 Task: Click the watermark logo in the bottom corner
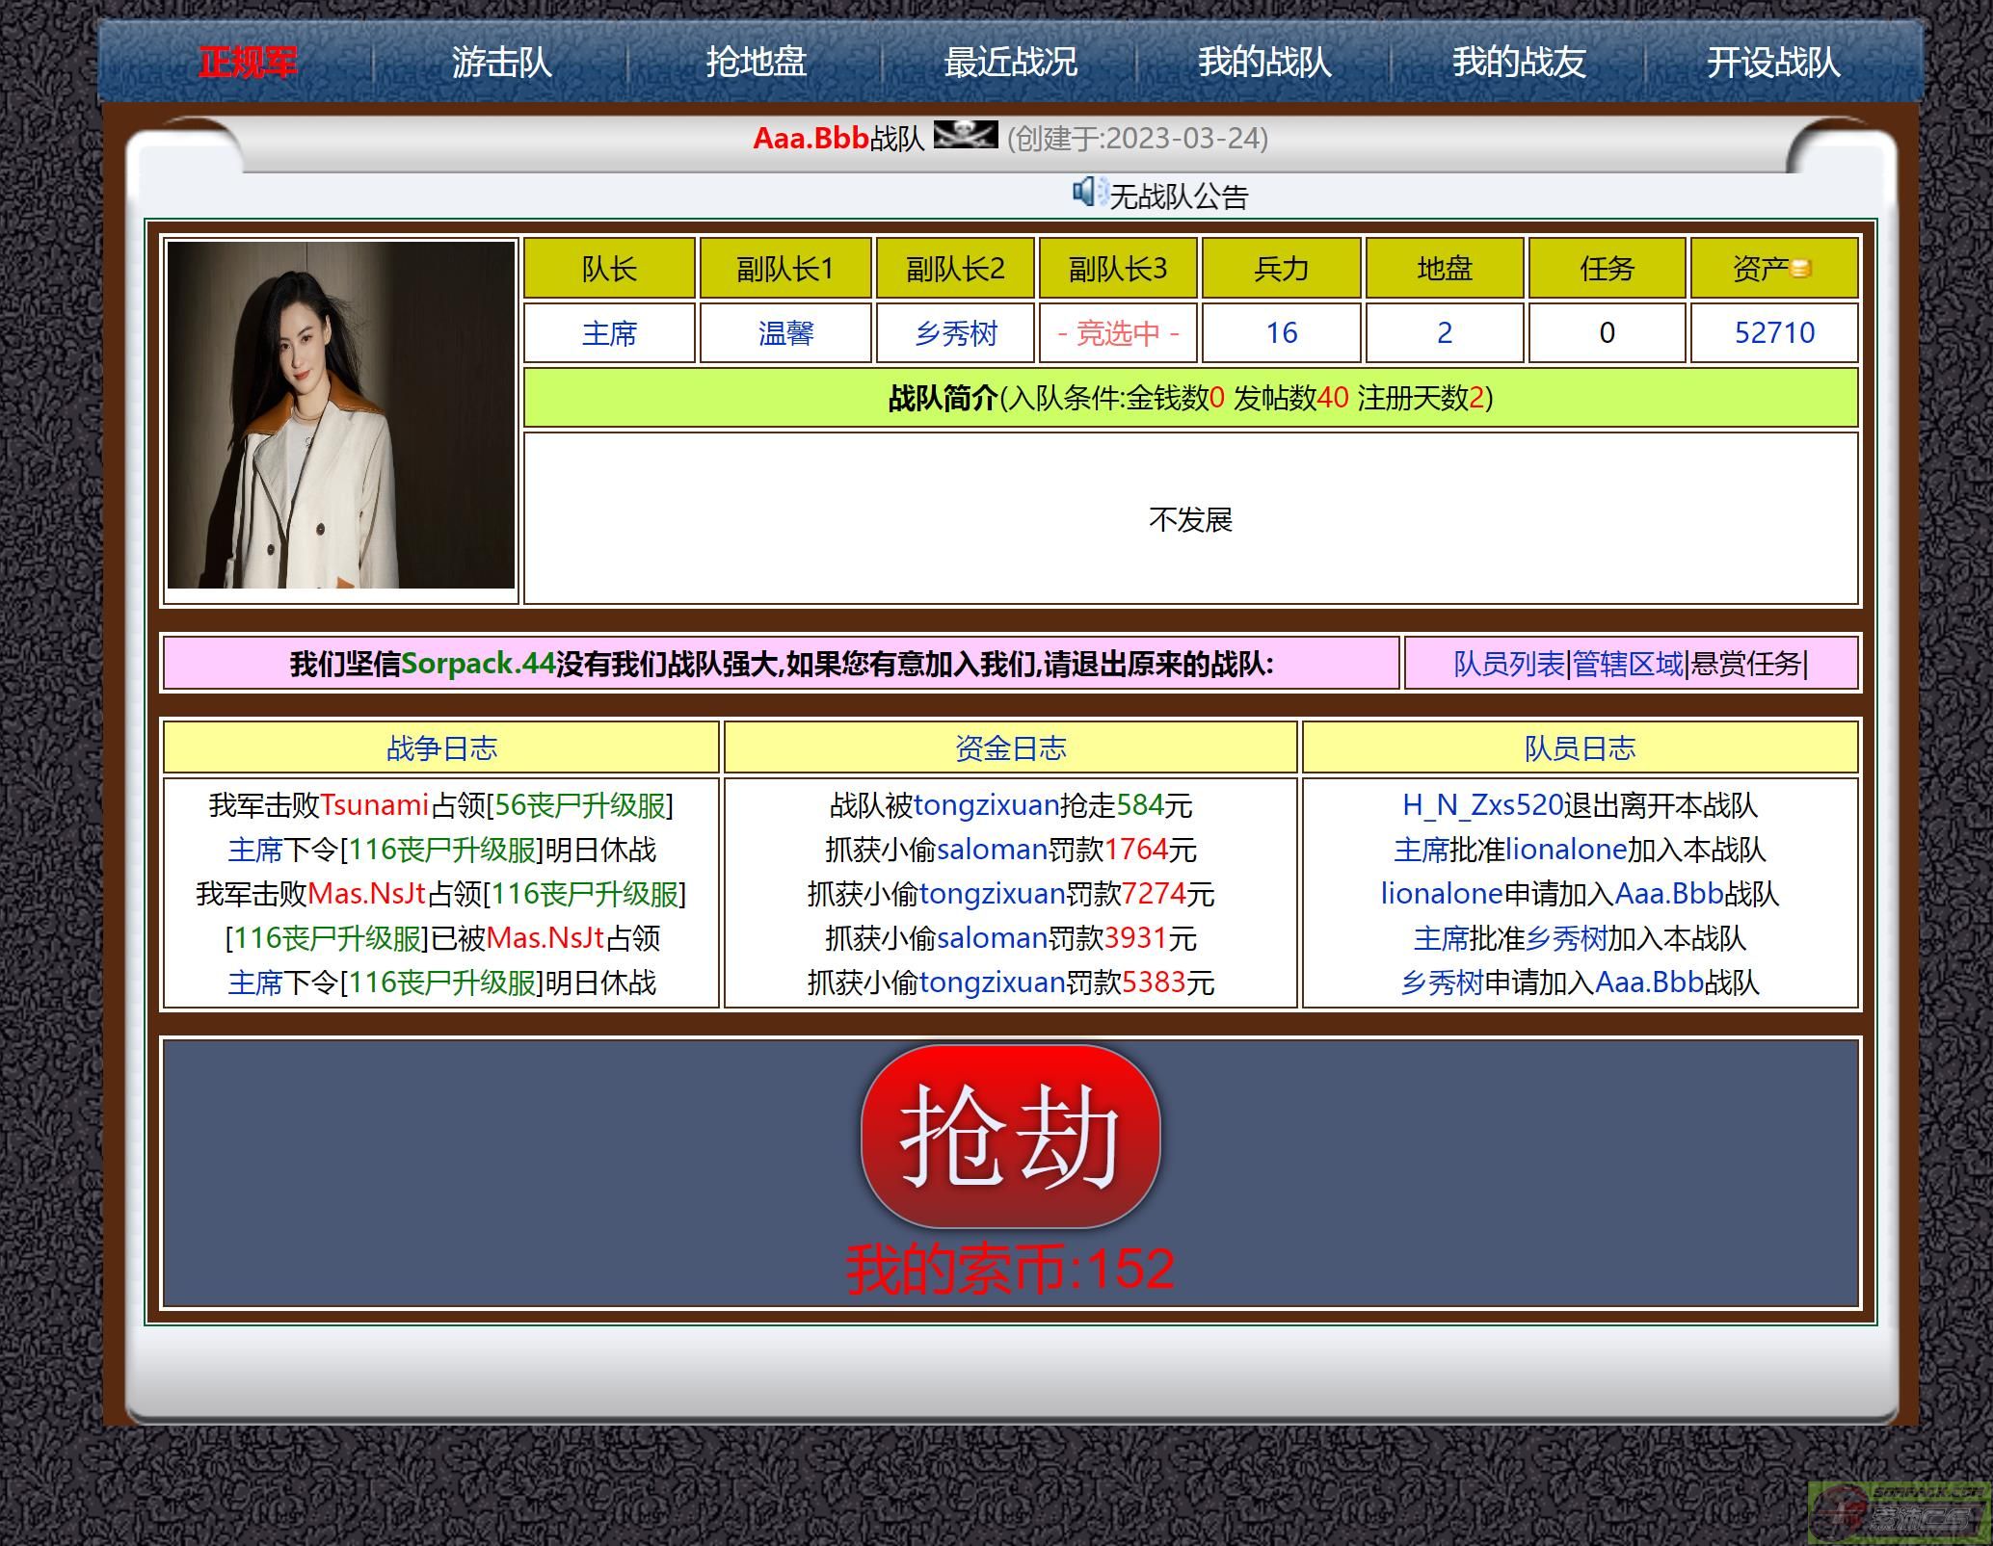[x=1897, y=1511]
